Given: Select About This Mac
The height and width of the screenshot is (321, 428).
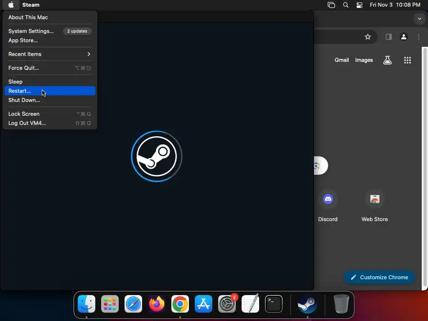Looking at the screenshot, I should (50, 17).
